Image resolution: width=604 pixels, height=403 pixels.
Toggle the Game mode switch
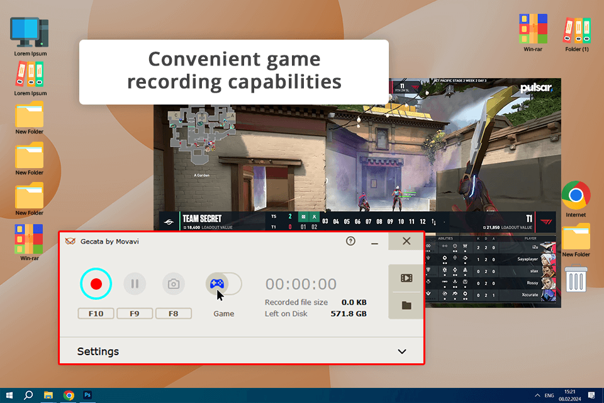click(223, 284)
